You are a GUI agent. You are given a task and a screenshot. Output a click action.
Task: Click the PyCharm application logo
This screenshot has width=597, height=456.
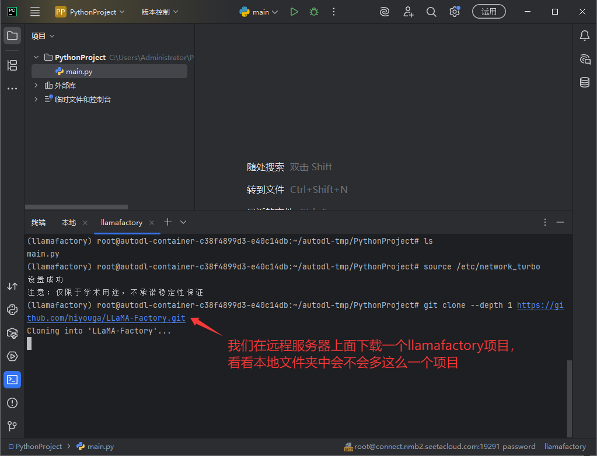tap(12, 12)
